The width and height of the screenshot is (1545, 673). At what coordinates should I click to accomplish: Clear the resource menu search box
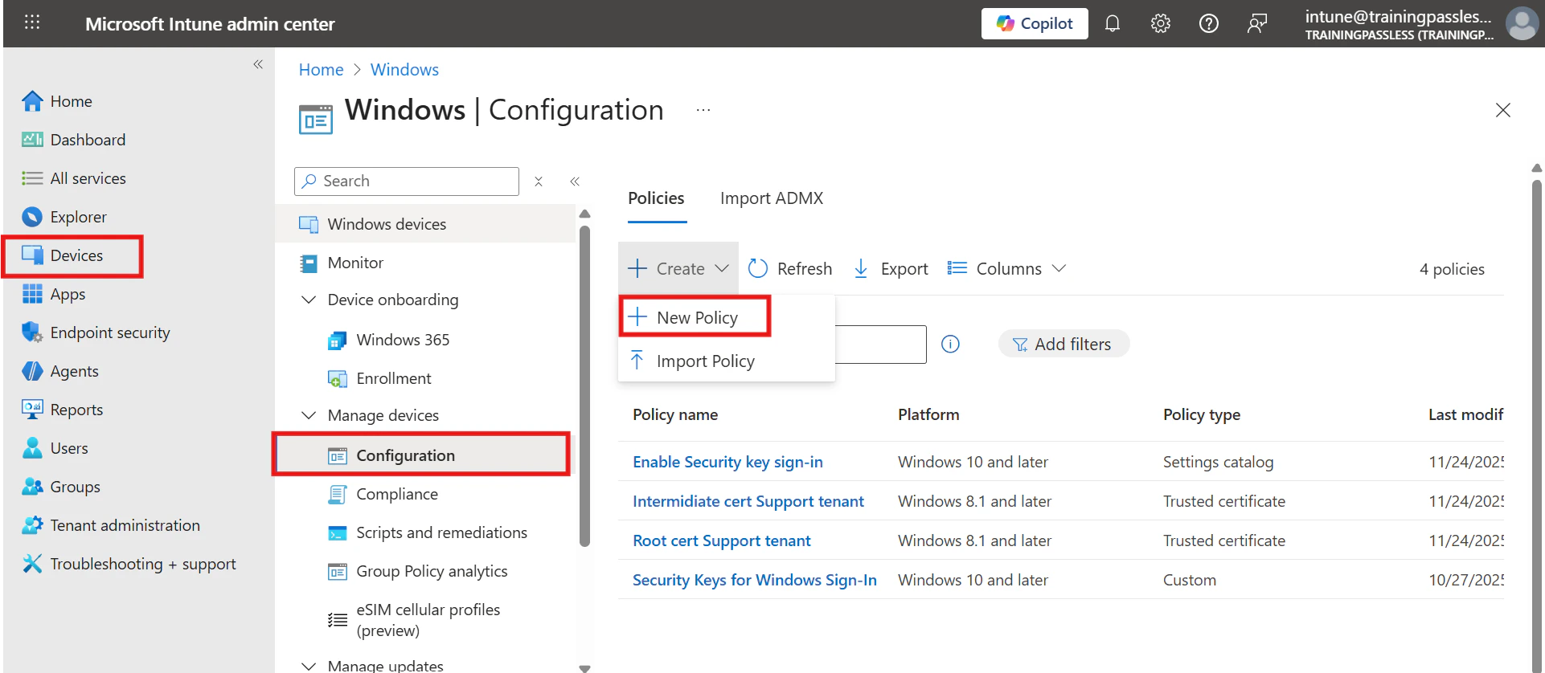tap(539, 182)
